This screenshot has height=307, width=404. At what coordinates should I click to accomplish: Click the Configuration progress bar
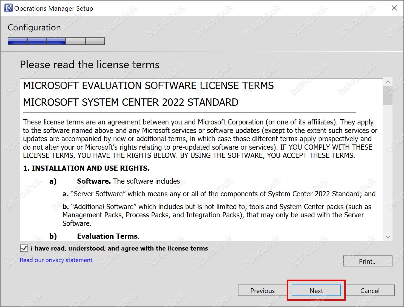(56, 41)
